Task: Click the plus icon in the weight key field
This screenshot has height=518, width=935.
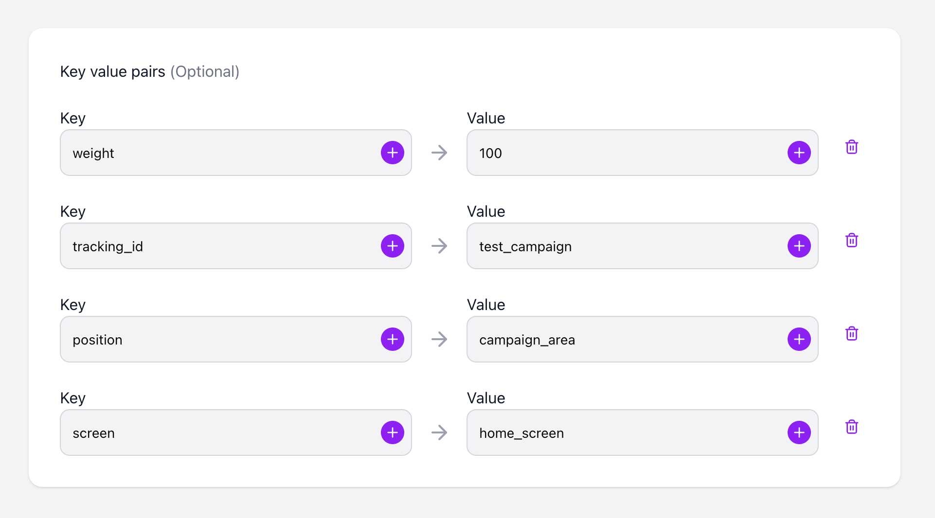Action: tap(392, 153)
